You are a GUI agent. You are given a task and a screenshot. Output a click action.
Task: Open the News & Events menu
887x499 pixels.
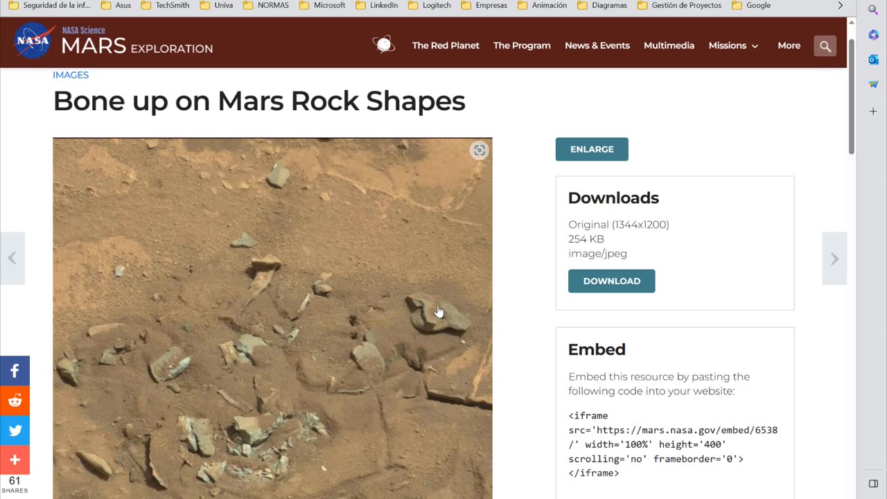point(597,46)
